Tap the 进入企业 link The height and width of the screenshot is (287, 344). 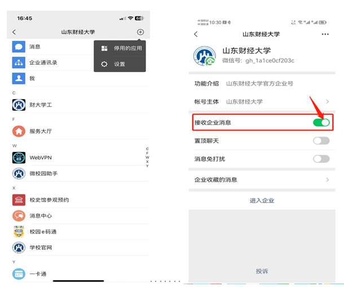(262, 200)
